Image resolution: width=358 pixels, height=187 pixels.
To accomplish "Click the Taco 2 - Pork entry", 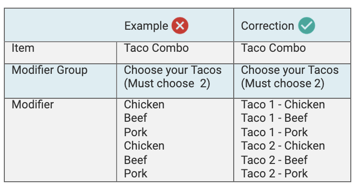I will coord(274,174).
